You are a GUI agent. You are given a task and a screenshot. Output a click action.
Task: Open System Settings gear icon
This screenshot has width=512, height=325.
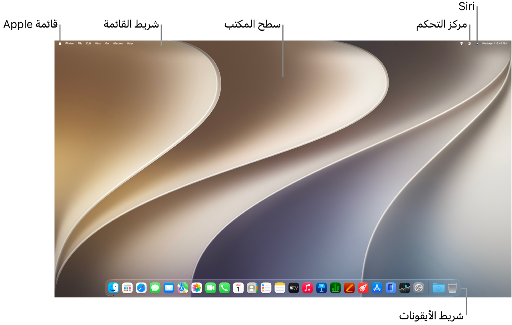pos(419,287)
